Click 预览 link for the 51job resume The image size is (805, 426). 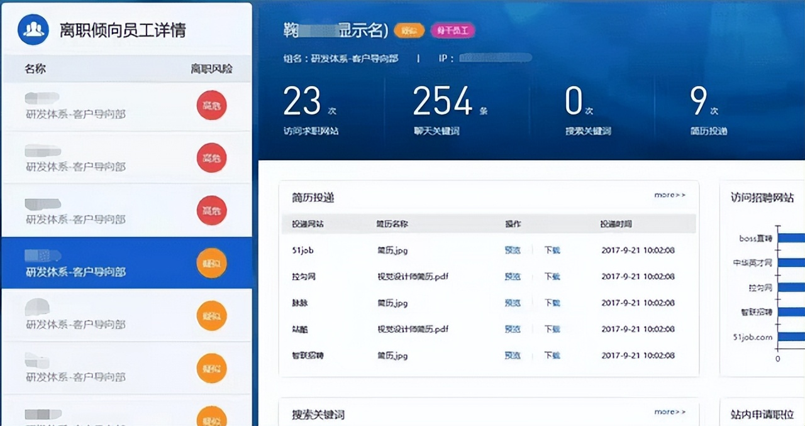click(x=512, y=249)
